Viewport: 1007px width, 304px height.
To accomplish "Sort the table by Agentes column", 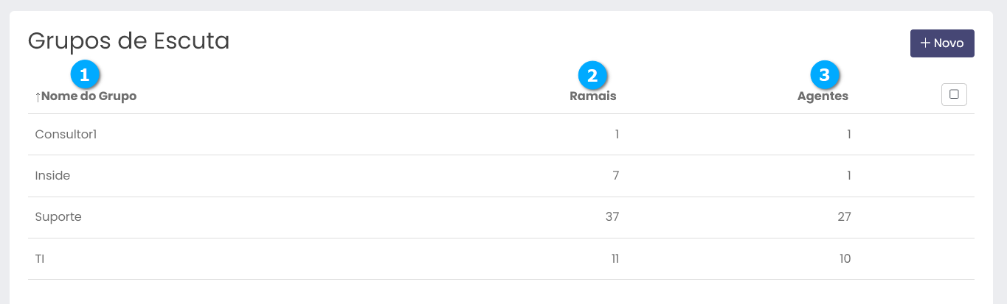I will [823, 96].
